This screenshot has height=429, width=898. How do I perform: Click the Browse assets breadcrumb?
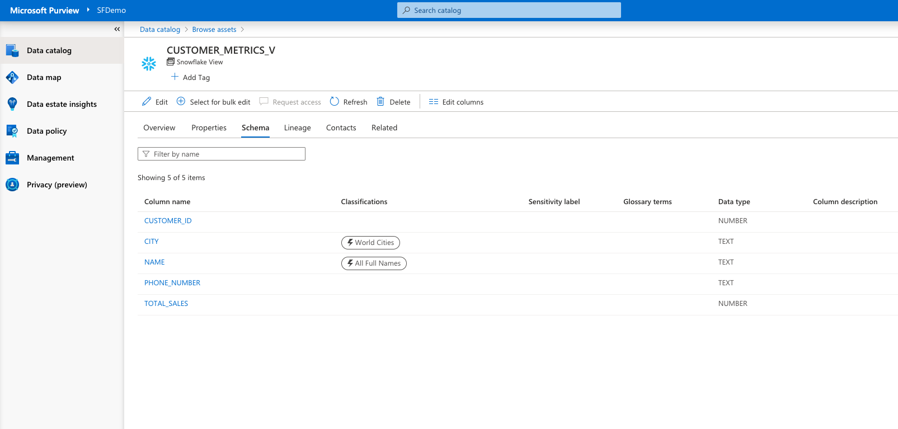[x=214, y=30]
